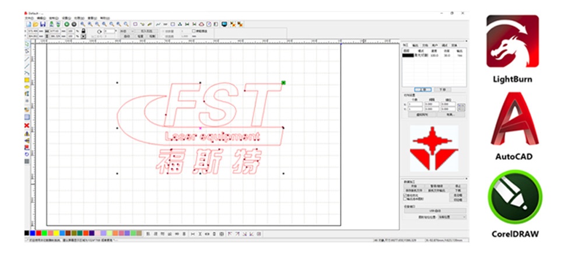Open the 处理(W) Handle menu
The width and height of the screenshot is (561, 265).
tap(79, 18)
